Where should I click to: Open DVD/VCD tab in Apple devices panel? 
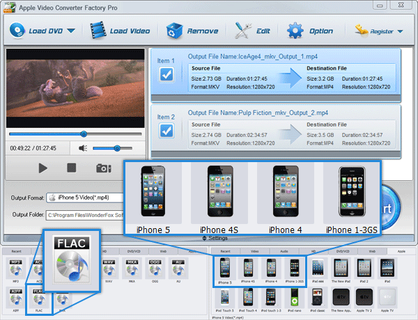(x=343, y=251)
